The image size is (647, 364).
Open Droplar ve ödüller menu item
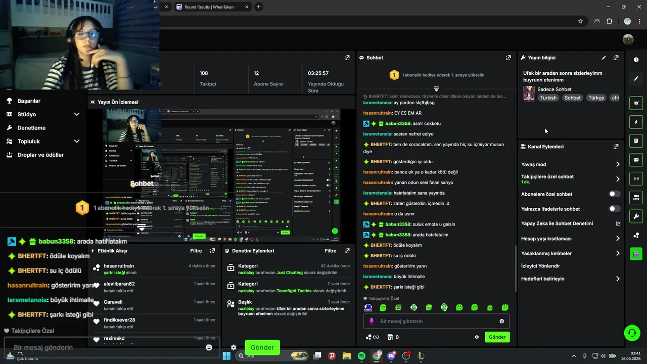click(x=40, y=155)
